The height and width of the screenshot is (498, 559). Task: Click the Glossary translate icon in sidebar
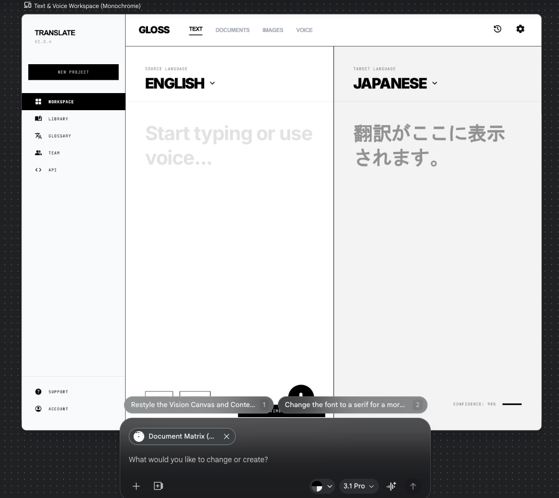click(x=38, y=136)
